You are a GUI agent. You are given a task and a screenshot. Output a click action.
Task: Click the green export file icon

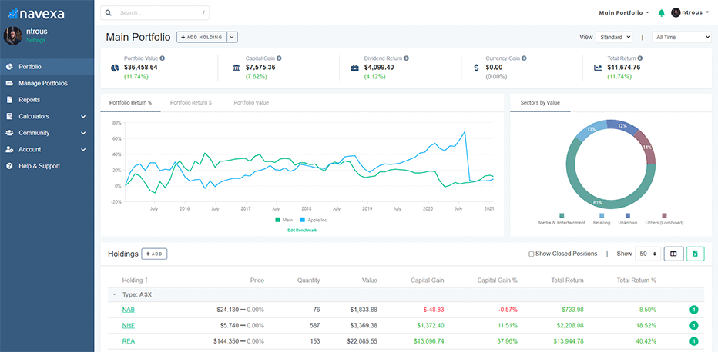[x=696, y=254]
